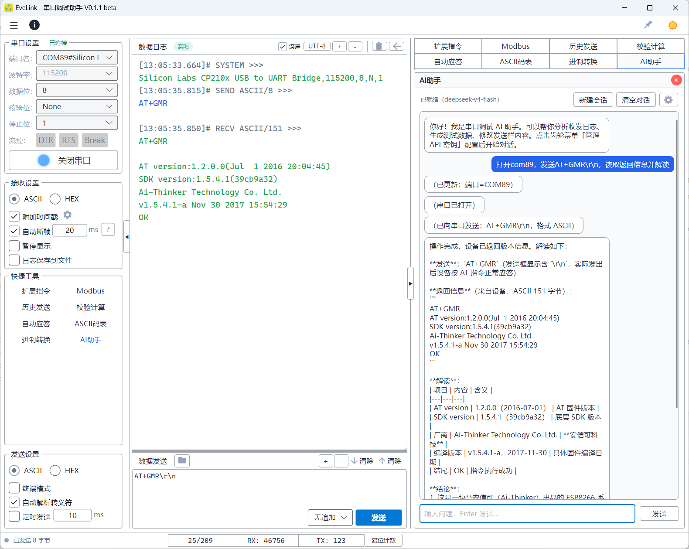Click UTF-8 encoding button
689x549 pixels.
pos(317,46)
